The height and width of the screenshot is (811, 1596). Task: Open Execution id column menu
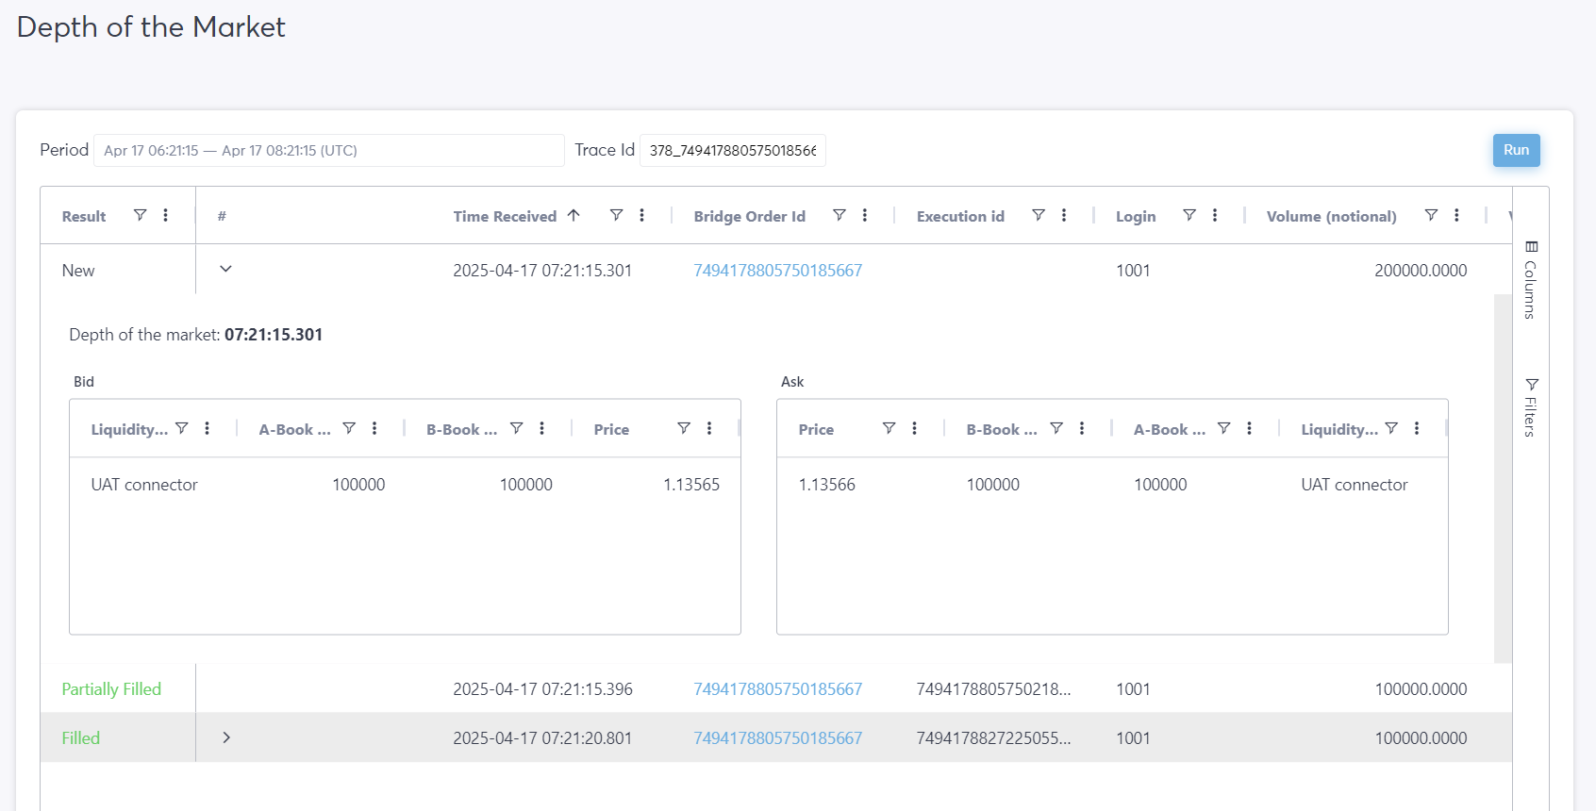click(1063, 215)
